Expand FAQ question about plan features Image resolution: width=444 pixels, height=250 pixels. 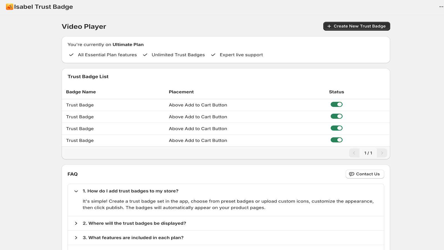(x=76, y=237)
